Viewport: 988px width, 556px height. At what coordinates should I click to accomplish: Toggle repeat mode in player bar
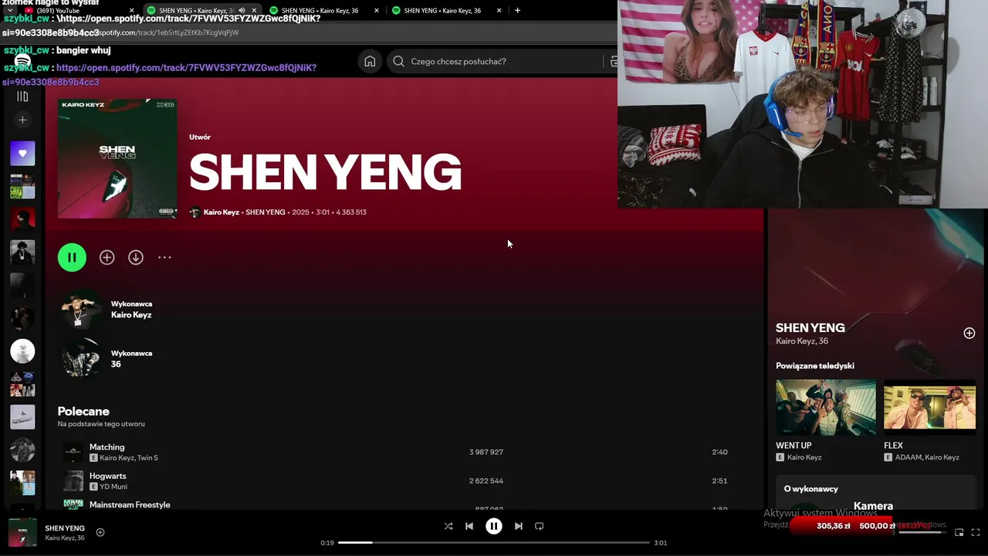click(x=540, y=526)
